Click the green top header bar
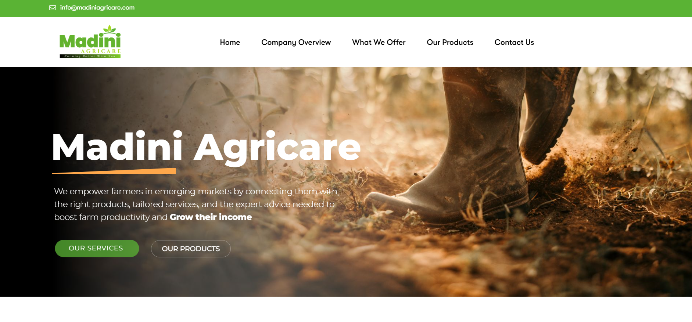This screenshot has width=692, height=322. click(x=346, y=8)
